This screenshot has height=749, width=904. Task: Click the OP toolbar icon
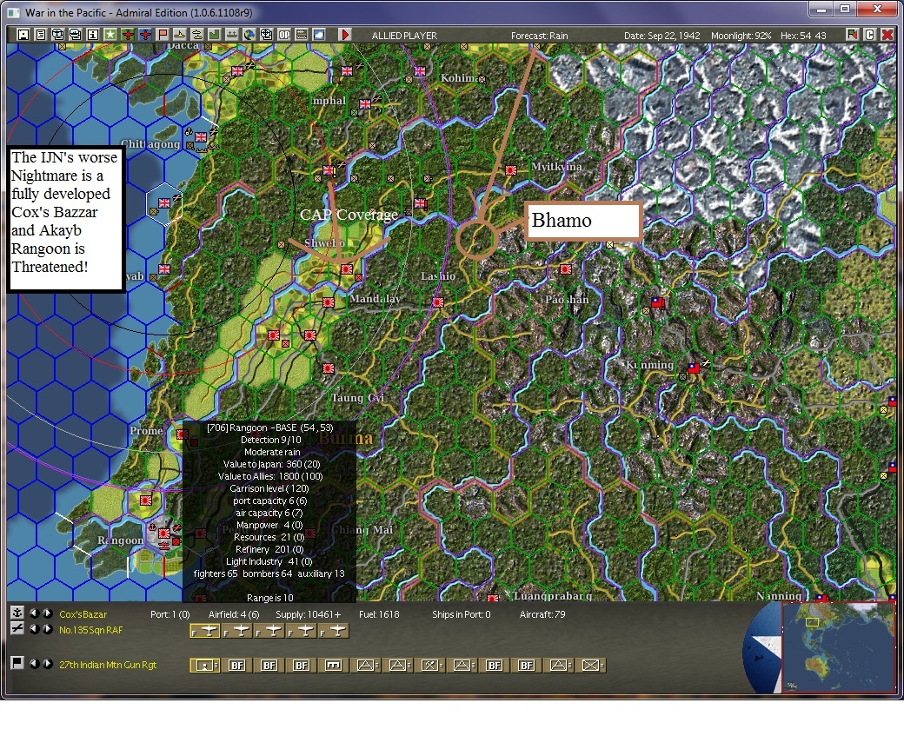(283, 35)
